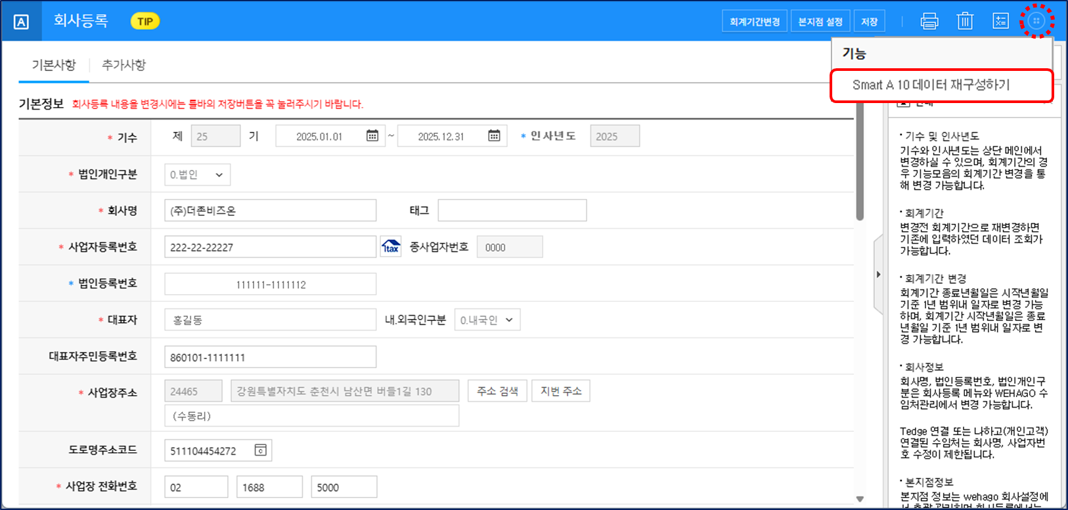Click the scroll down arrow of the form
The image size is (1068, 510).
pyautogui.click(x=860, y=499)
